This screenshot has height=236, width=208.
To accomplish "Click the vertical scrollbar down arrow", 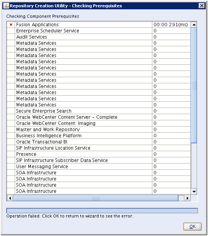I will pyautogui.click(x=194, y=191).
